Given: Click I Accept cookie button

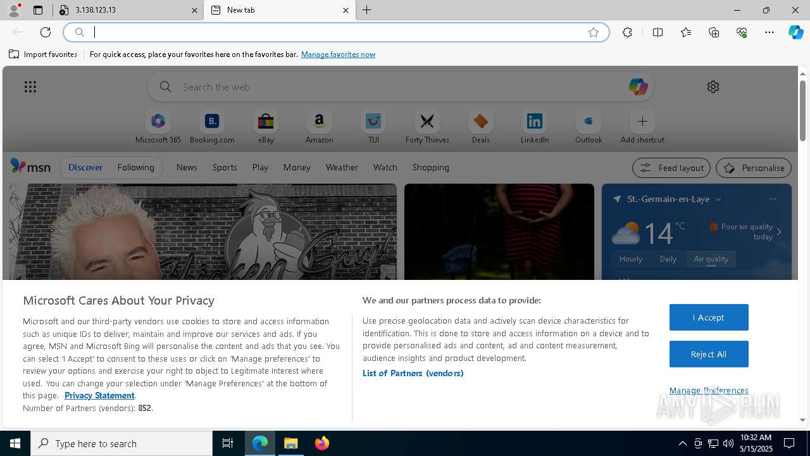Looking at the screenshot, I should pos(709,317).
